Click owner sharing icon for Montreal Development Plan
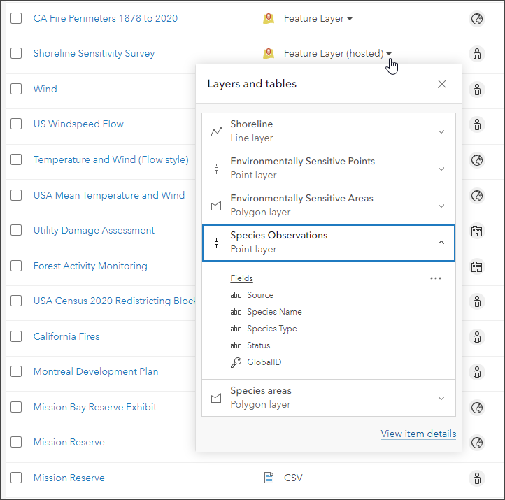 tap(476, 372)
